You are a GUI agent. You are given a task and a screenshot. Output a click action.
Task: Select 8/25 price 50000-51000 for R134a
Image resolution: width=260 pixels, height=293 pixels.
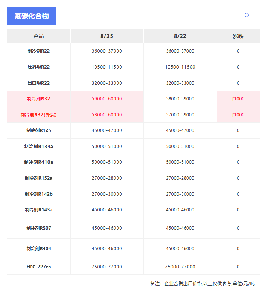click(107, 146)
